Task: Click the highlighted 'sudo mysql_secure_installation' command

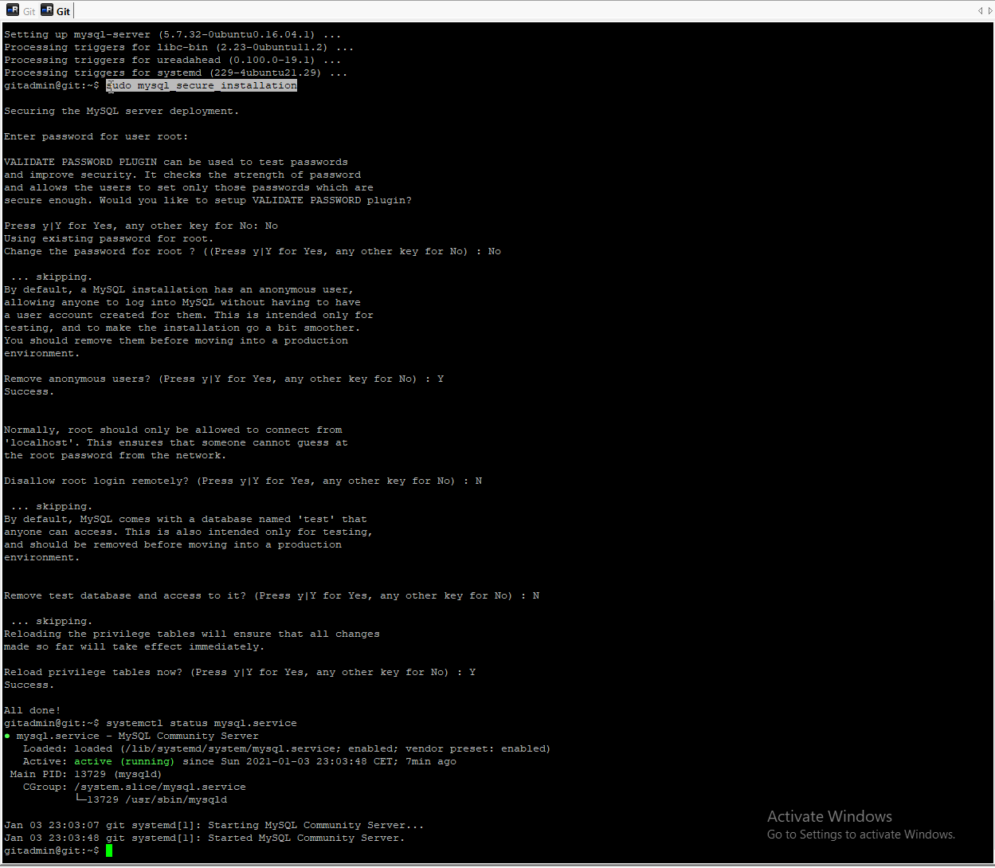Action: coord(202,85)
